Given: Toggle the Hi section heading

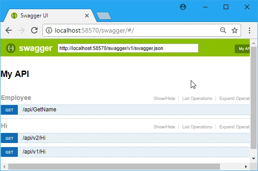Looking at the screenshot, I should [x=4, y=126].
